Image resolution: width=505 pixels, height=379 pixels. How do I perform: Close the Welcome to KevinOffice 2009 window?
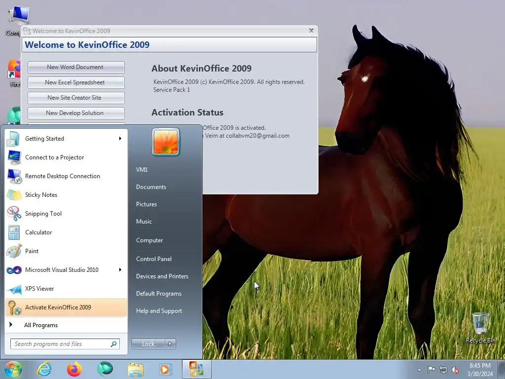point(311,30)
